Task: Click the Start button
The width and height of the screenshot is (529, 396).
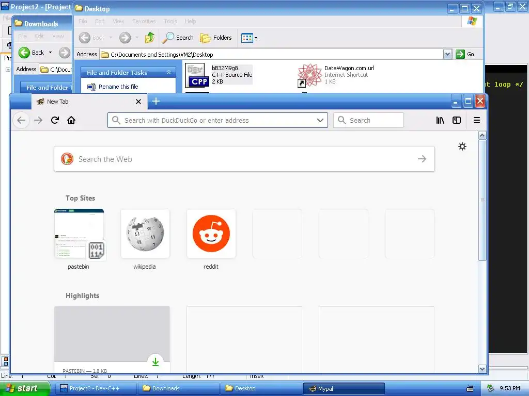Action: [25, 389]
